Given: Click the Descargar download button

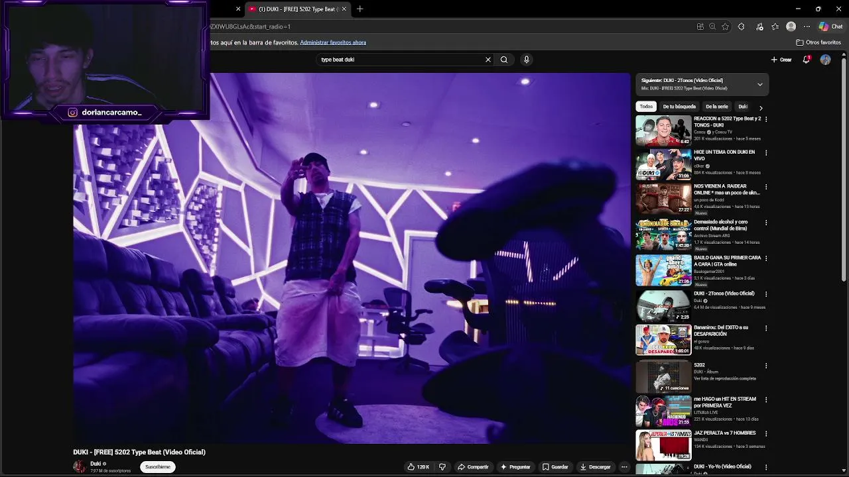Looking at the screenshot, I should point(596,467).
